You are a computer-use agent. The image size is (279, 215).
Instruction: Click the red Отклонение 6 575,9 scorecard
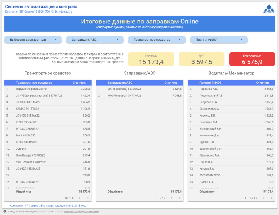click(x=252, y=59)
